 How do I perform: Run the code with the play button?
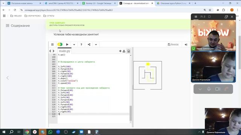(67, 45)
